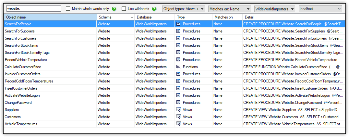
Task: Click the procedure icon in InsertCustomerOrders row
Action: tap(178, 88)
